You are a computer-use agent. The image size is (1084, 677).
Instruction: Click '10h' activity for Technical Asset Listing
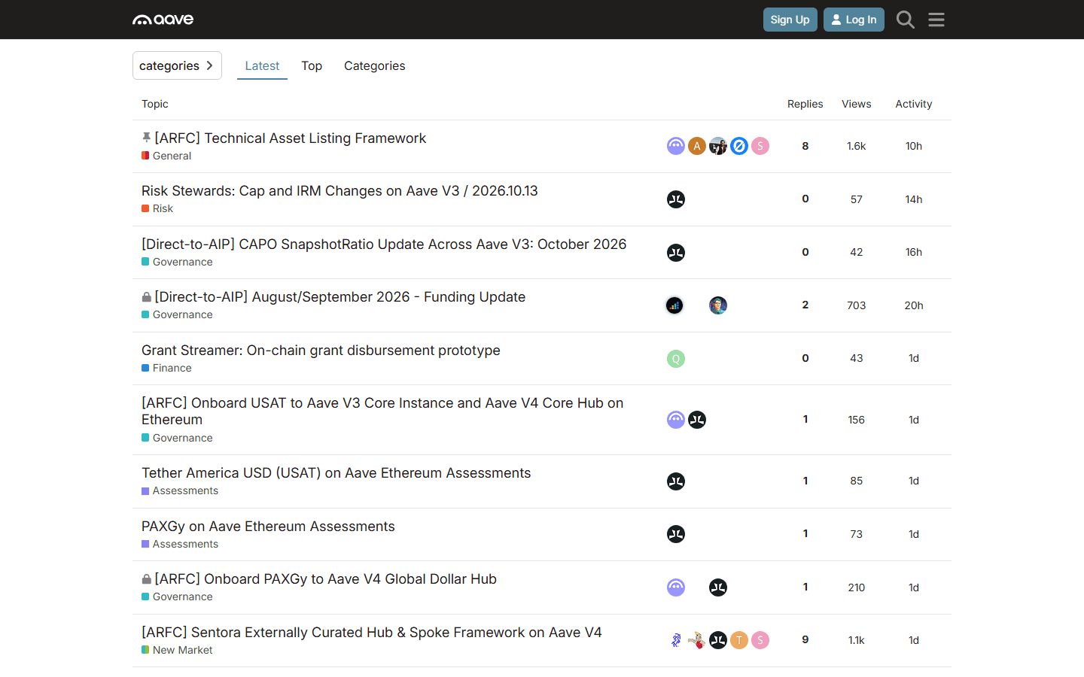click(x=914, y=146)
